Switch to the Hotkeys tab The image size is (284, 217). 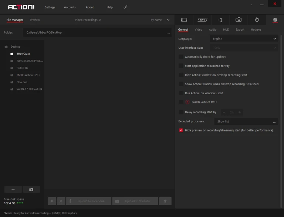[x=256, y=30]
